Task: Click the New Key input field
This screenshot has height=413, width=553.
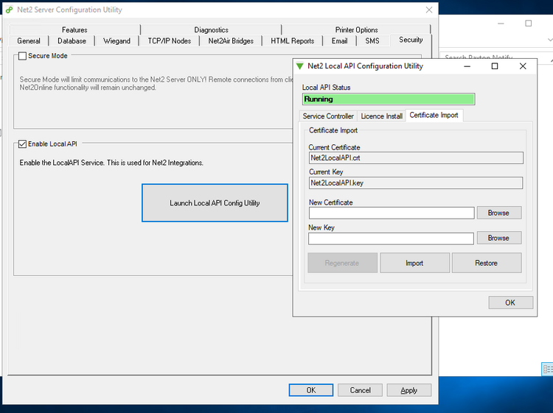Action: (x=391, y=239)
